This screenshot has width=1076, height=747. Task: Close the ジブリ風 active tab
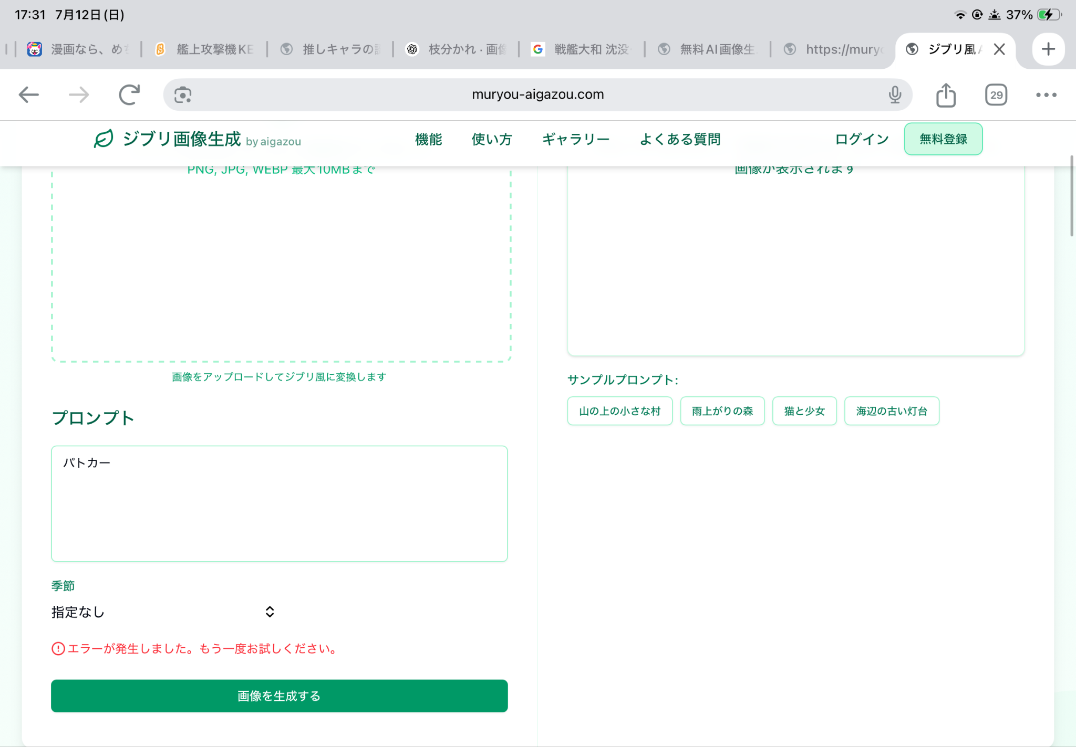tap(999, 49)
